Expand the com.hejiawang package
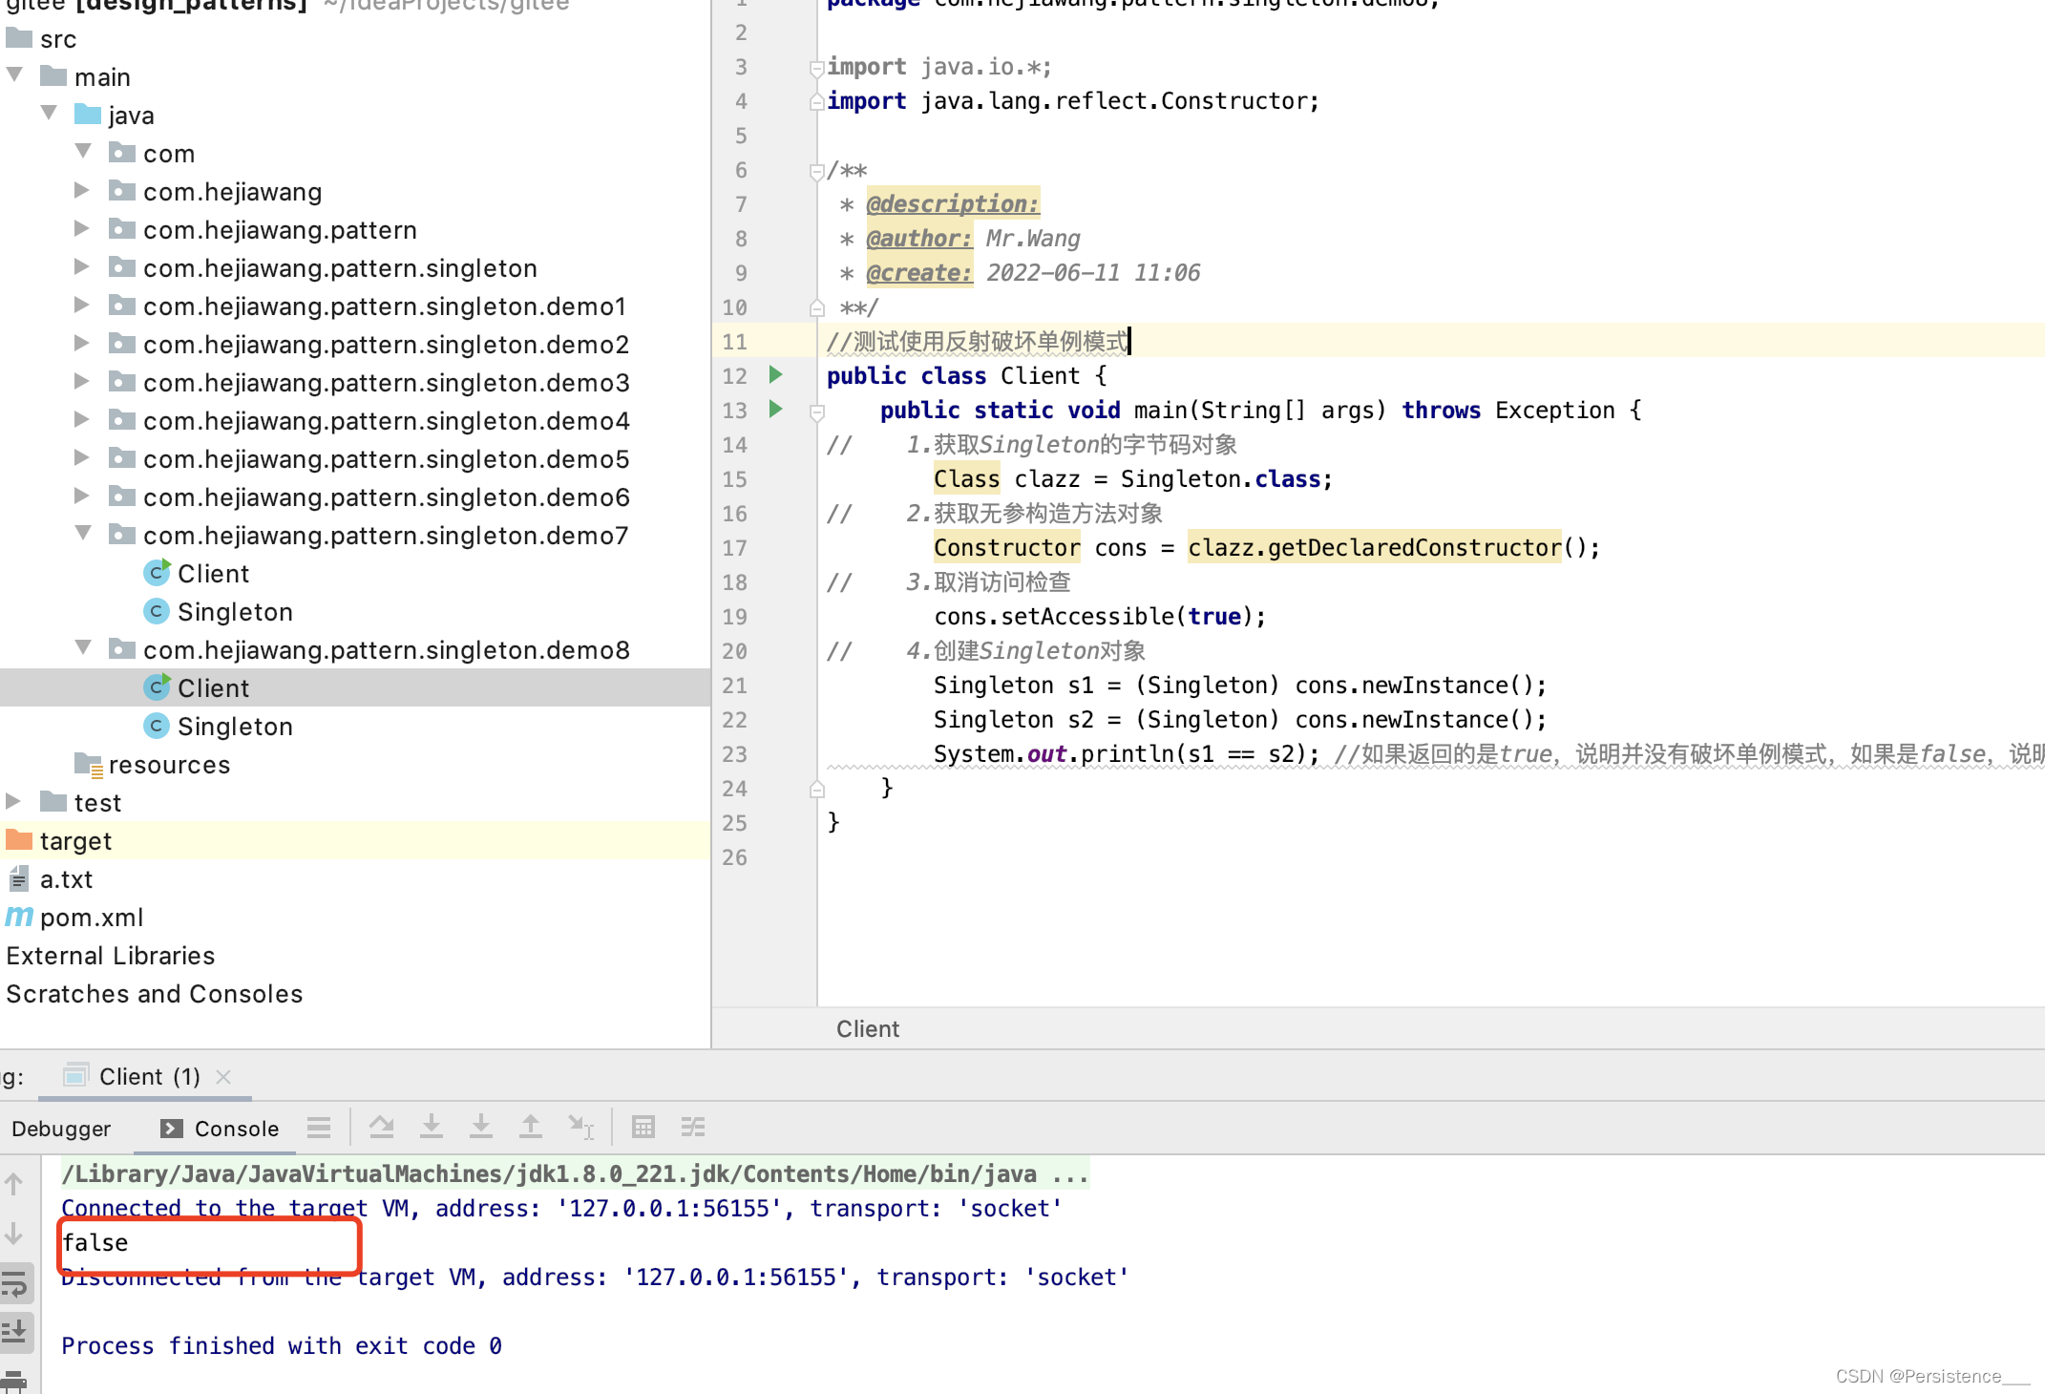This screenshot has width=2045, height=1394. tap(83, 190)
